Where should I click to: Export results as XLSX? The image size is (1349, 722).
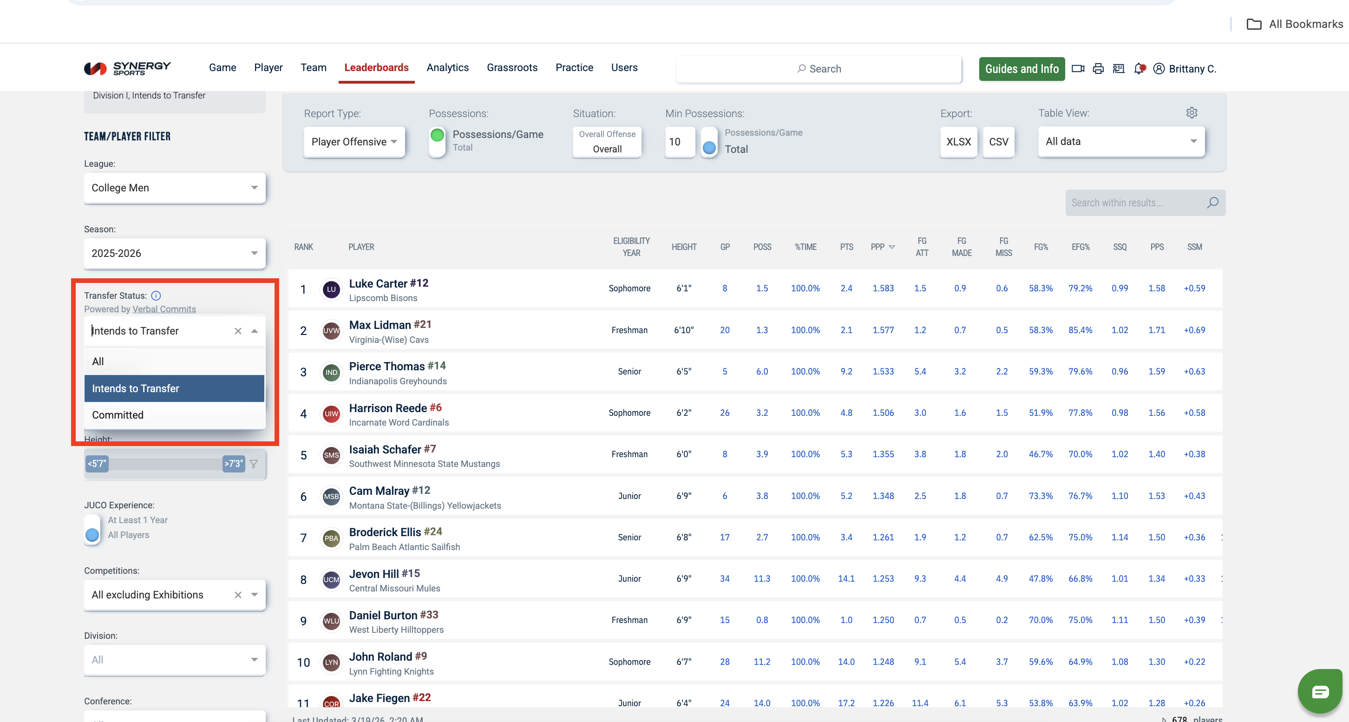tap(958, 141)
